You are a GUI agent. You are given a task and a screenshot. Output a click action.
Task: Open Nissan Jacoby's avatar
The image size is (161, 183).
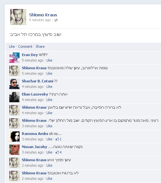(x=14, y=150)
